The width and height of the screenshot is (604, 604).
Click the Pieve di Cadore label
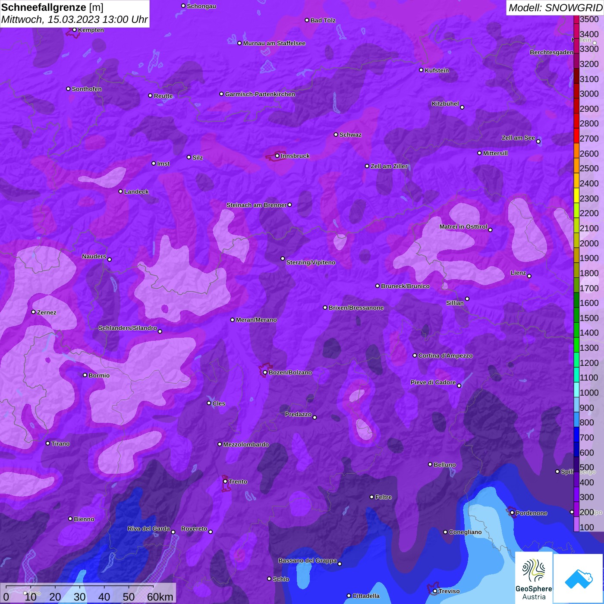coord(433,382)
